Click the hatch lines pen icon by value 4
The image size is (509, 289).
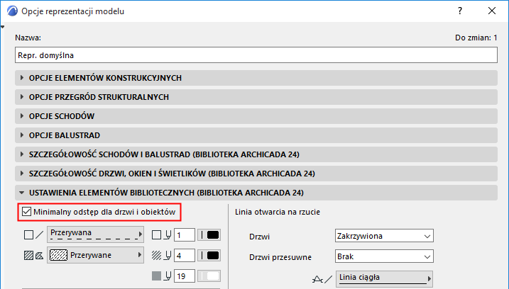[x=156, y=256]
